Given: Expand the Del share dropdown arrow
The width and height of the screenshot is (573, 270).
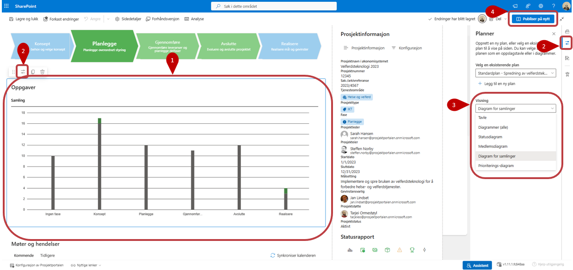Looking at the screenshot, I should coord(505,19).
